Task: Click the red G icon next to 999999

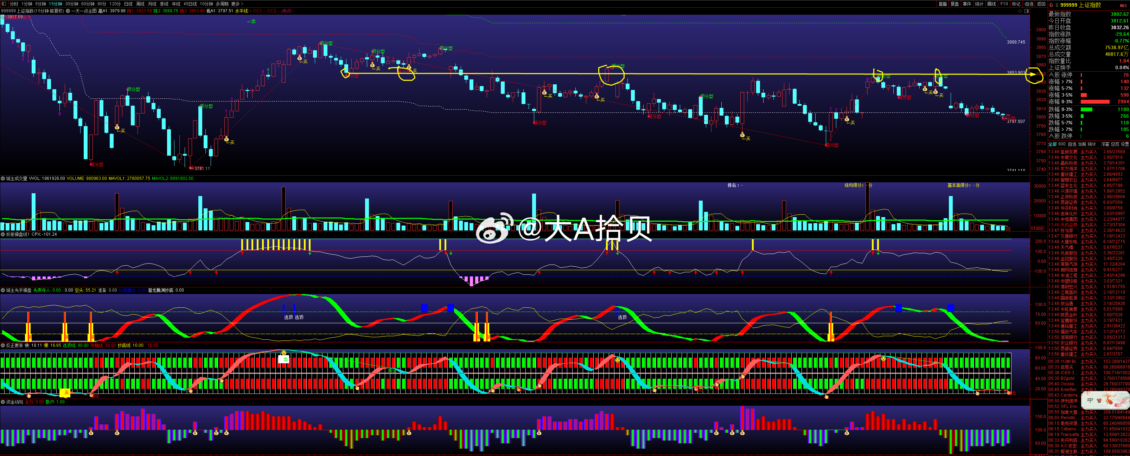Action: click(1051, 5)
